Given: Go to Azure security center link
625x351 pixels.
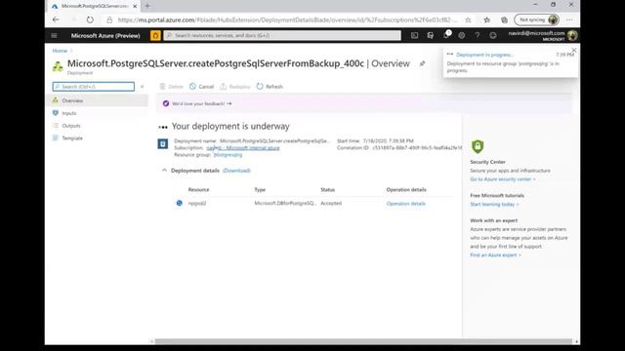Looking at the screenshot, I should click(502, 179).
